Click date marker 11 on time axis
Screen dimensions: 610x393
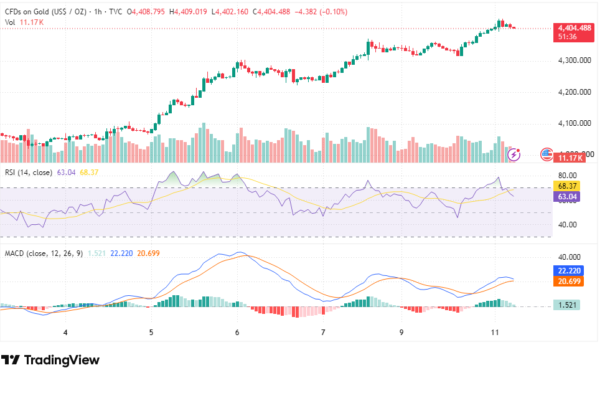coord(494,333)
